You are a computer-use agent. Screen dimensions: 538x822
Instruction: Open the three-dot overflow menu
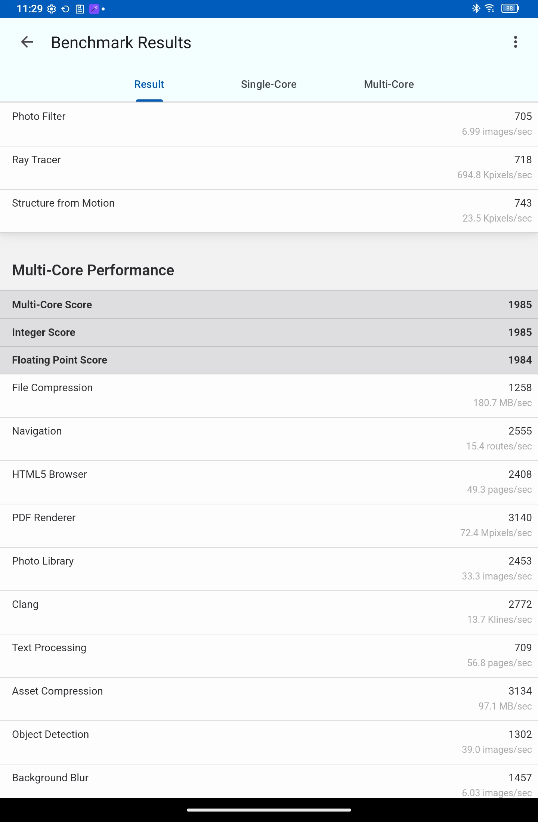(515, 42)
